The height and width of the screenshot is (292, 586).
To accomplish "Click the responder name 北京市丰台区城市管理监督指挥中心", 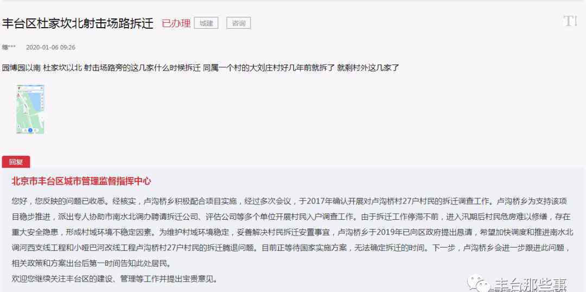I will [x=81, y=181].
